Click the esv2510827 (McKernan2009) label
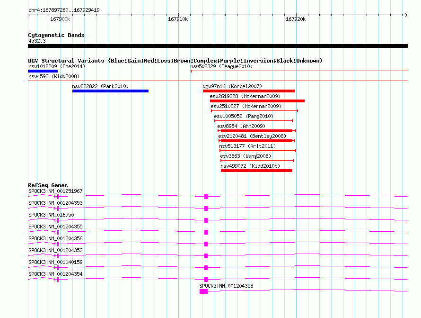The height and width of the screenshot is (318, 421). (246, 106)
